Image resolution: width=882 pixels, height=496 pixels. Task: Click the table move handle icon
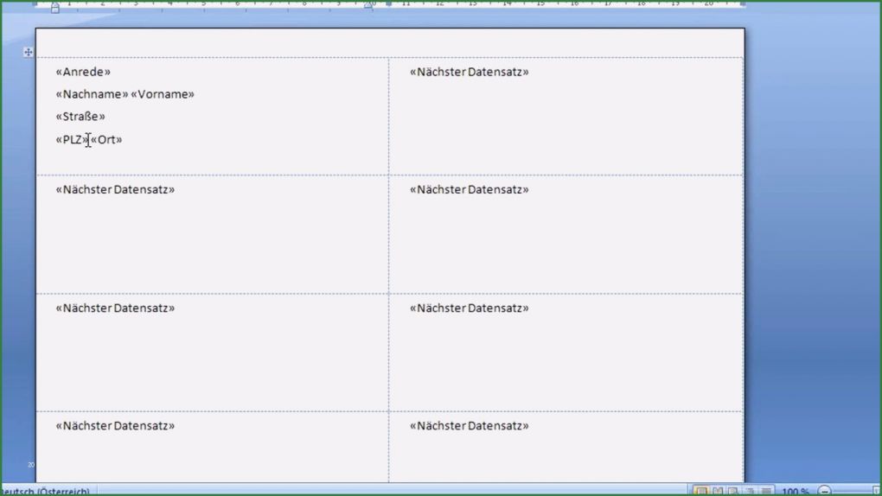click(x=29, y=53)
